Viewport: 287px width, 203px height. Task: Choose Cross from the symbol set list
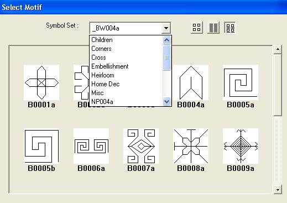(x=126, y=58)
